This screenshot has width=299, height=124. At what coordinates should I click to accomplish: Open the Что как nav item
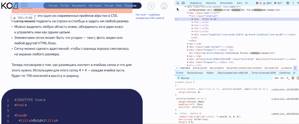click(109, 6)
